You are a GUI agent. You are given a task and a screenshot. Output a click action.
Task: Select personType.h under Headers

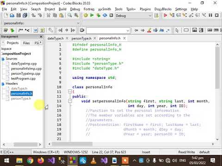pos(21,99)
